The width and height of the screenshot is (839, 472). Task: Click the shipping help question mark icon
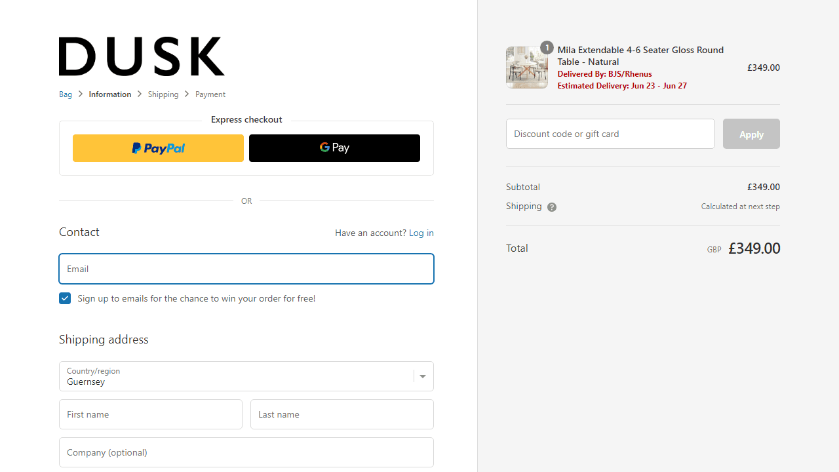tap(552, 207)
